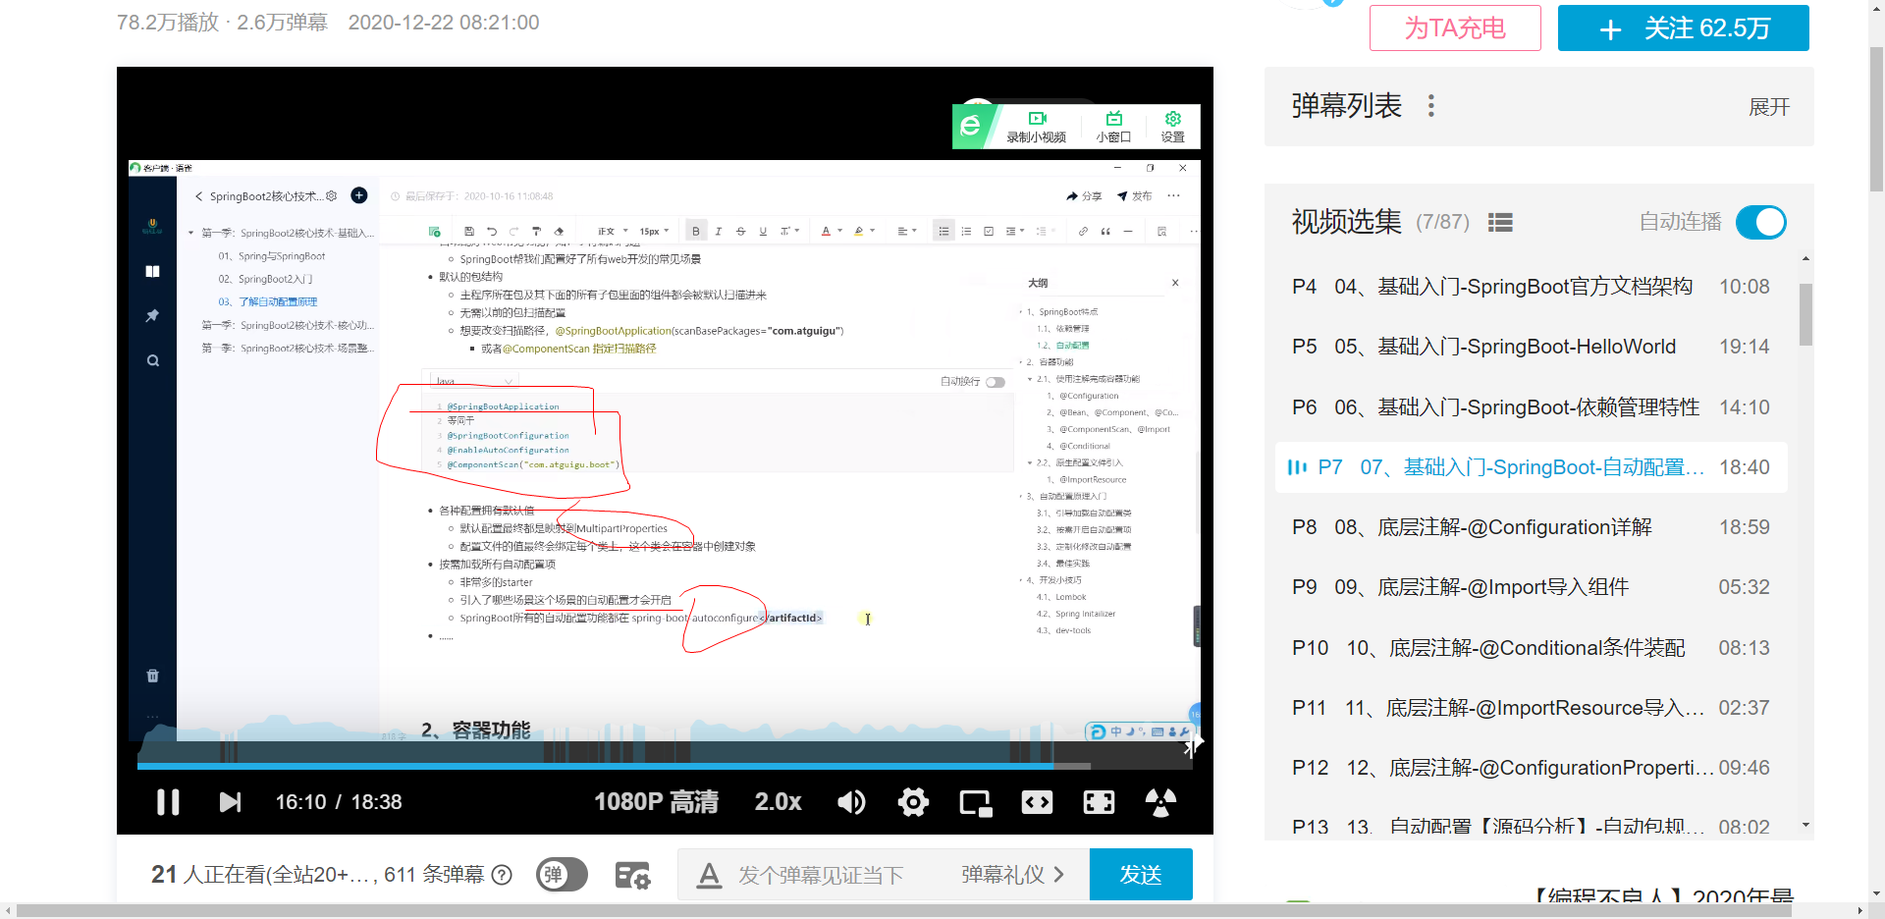Play P9 @Import导入组件 episode
The width and height of the screenshot is (1885, 919).
pos(1531,587)
